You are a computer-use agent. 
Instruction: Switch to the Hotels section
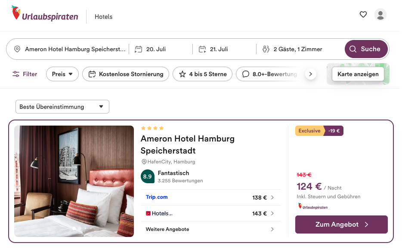point(104,17)
